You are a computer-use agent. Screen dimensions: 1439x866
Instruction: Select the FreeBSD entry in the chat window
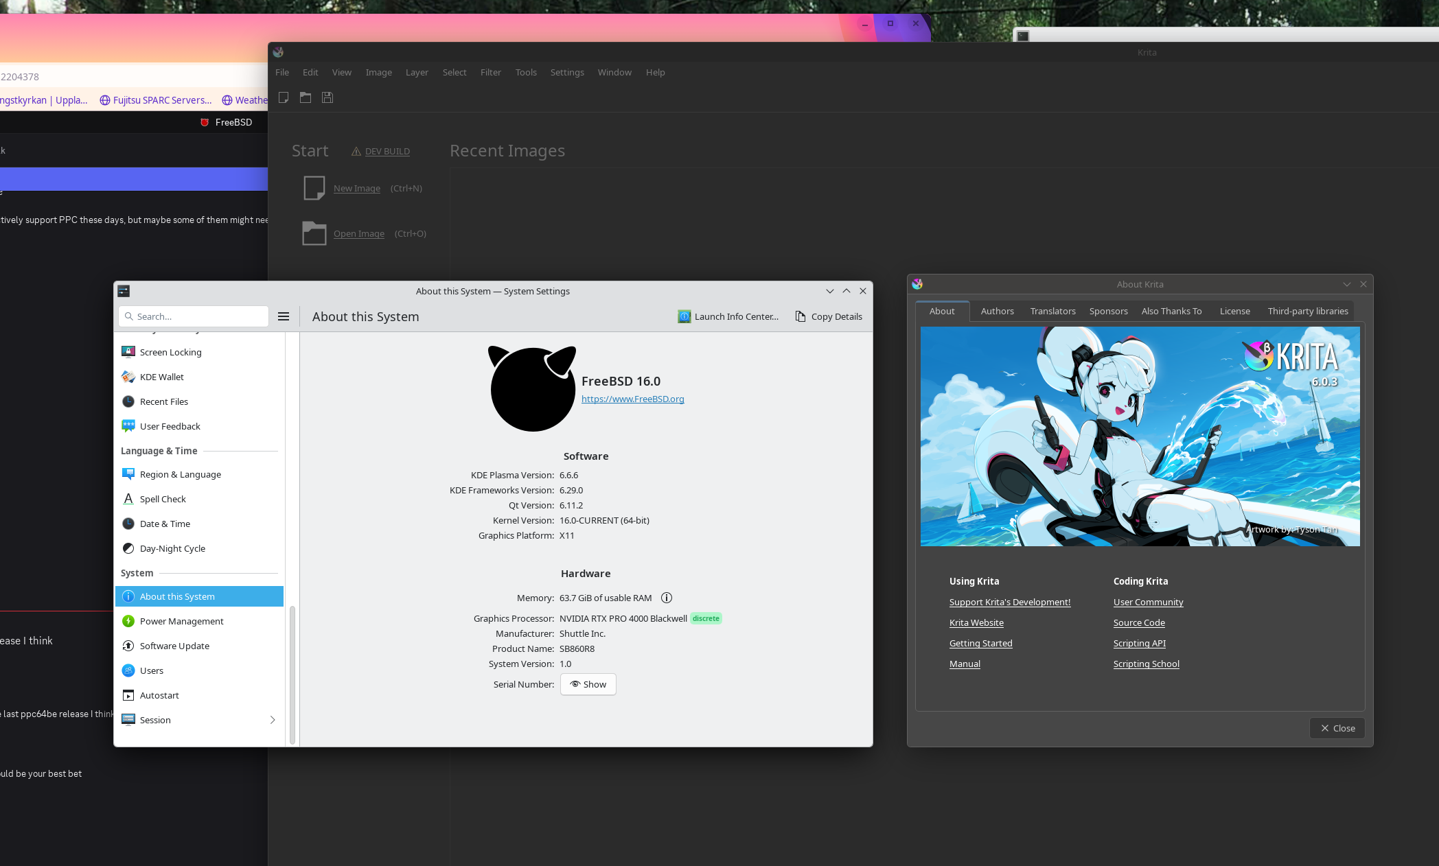(x=226, y=122)
